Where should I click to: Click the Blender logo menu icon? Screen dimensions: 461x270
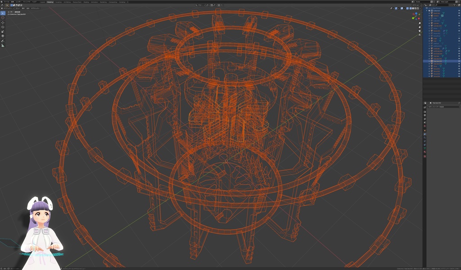pos(2,2)
